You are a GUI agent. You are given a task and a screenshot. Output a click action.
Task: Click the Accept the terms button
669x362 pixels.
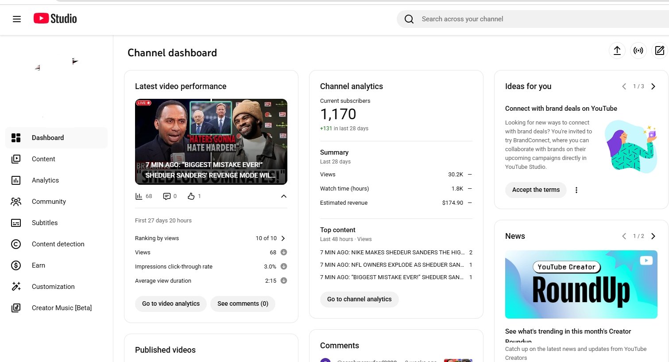pos(536,190)
